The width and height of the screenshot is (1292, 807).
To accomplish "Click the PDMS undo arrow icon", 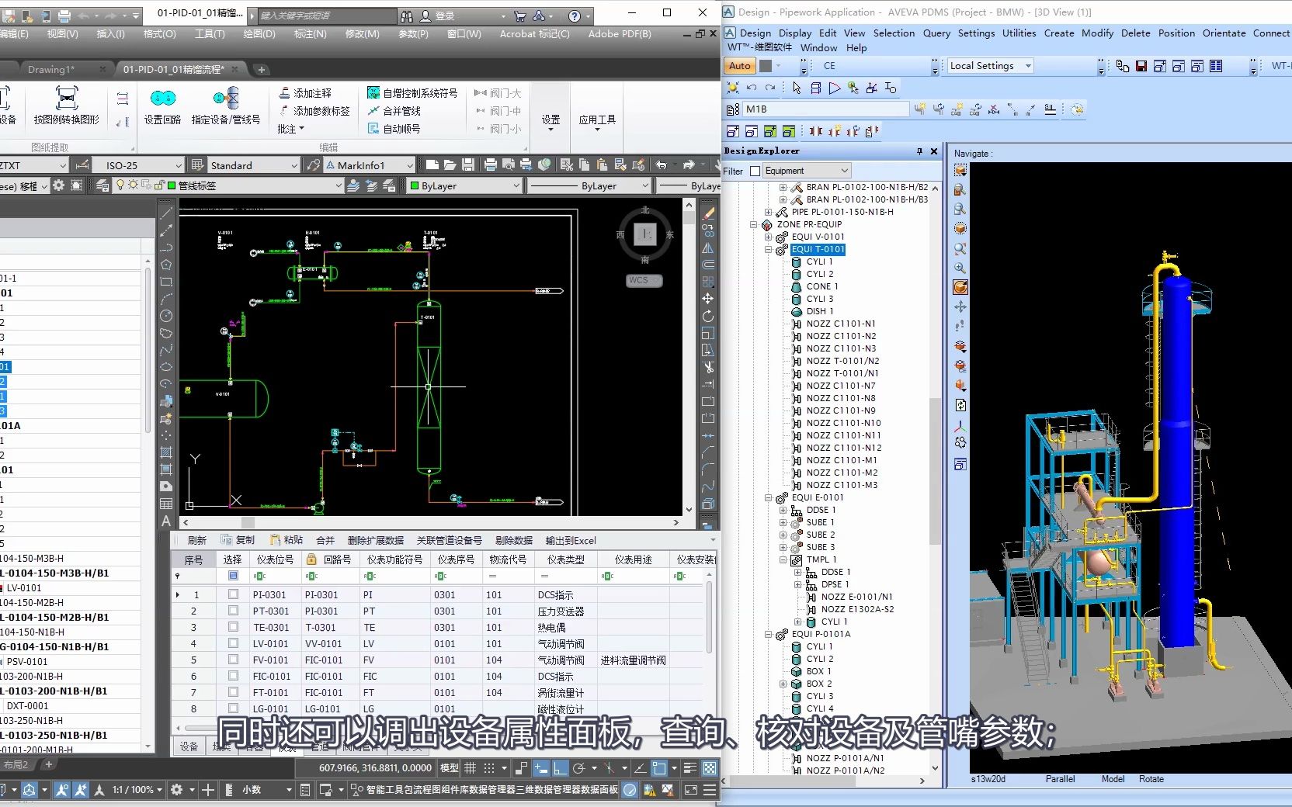I will point(752,88).
